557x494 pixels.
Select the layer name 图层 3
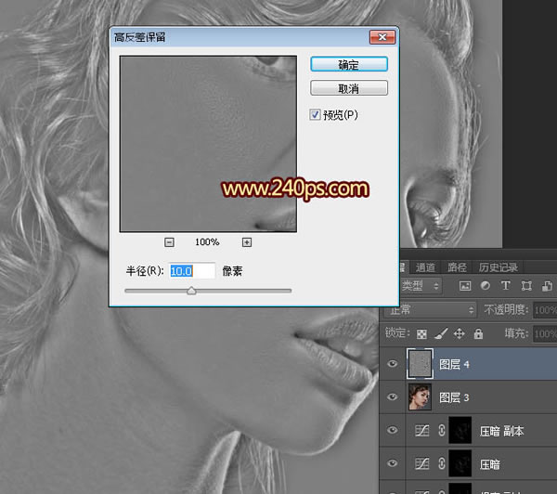point(454,397)
